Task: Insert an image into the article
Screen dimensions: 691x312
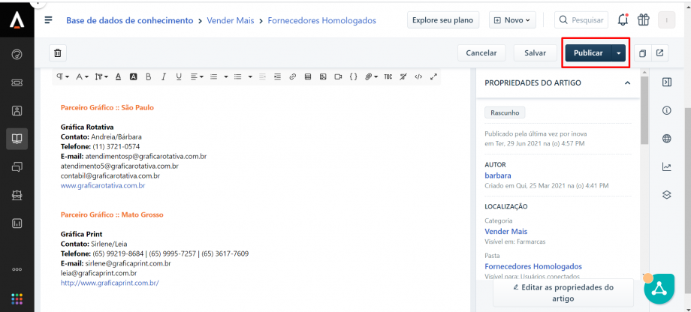Action: [x=322, y=76]
